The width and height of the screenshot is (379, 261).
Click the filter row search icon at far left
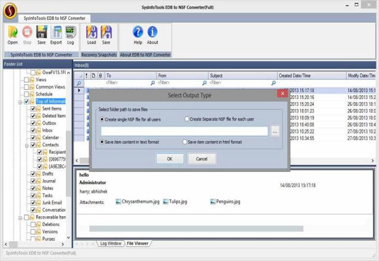point(79,83)
